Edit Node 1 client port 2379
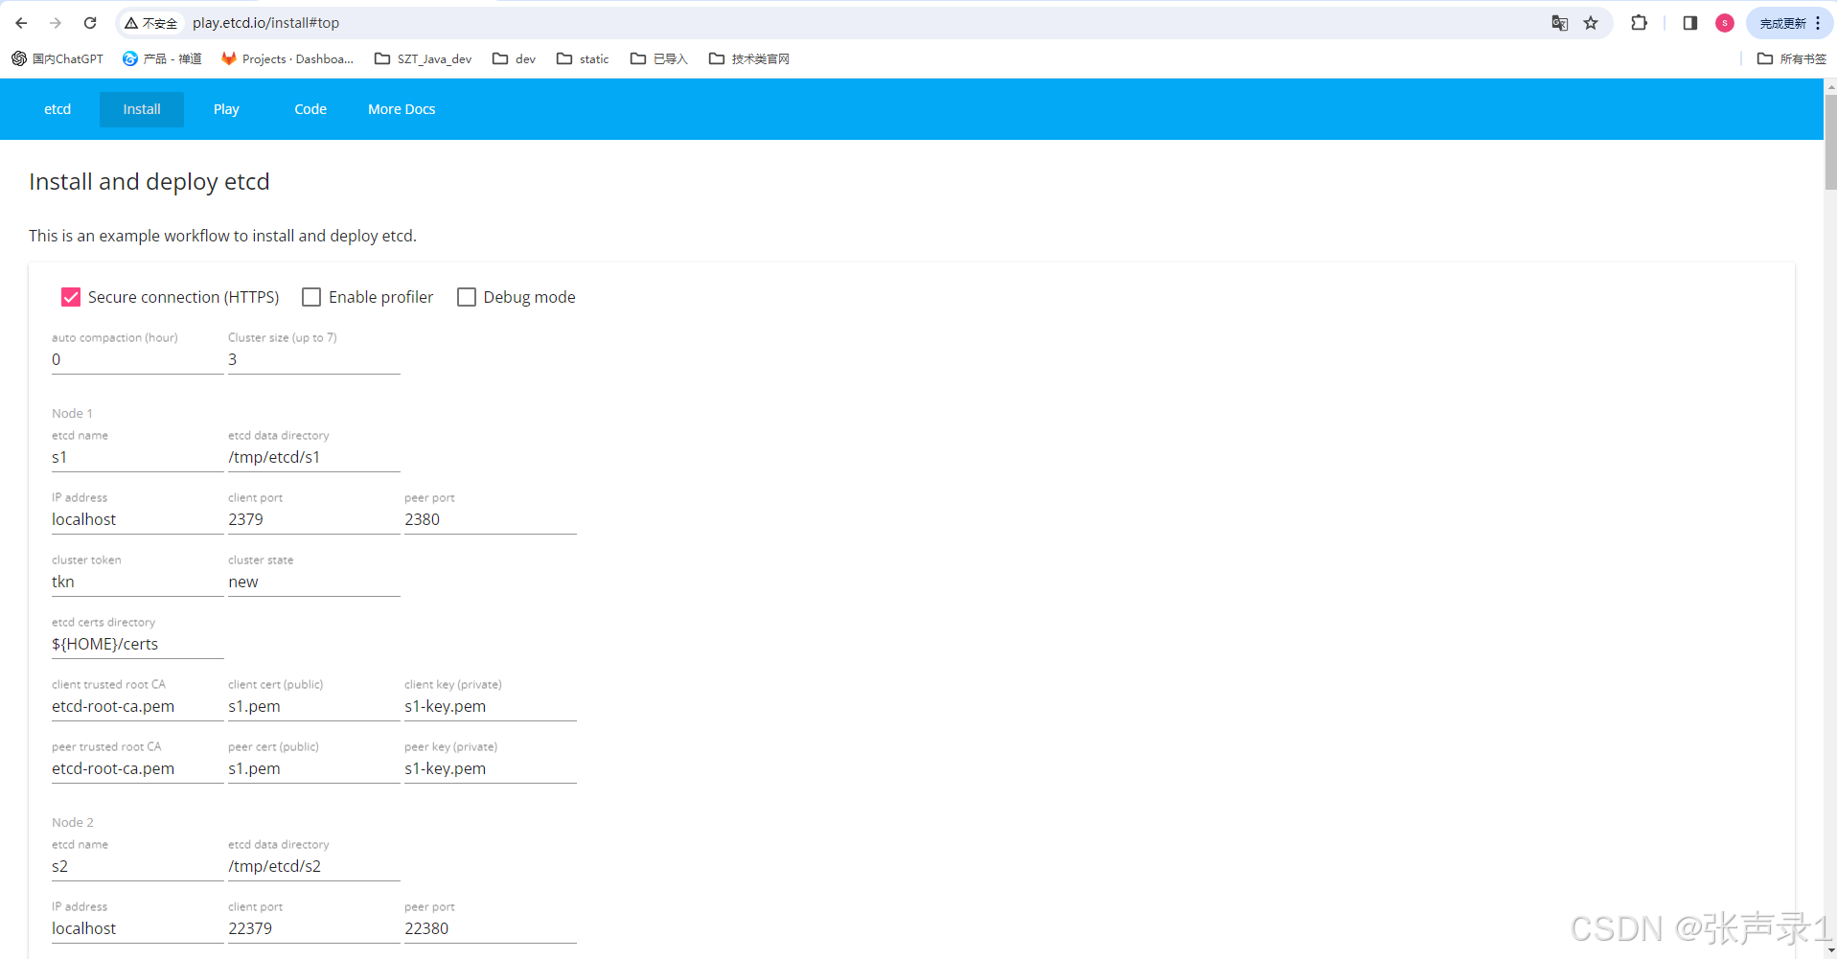 coord(313,519)
